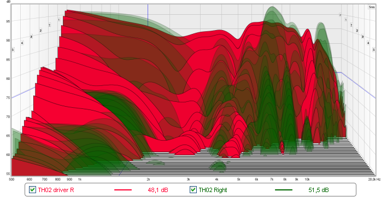Click the '75' dB axis label
The width and height of the screenshot is (381, 197).
pos(8,97)
